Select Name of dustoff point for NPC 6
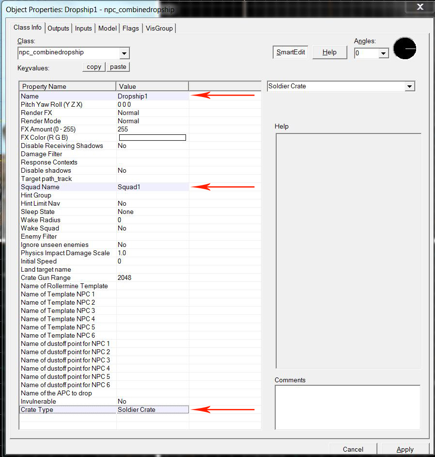The image size is (435, 457). point(104,385)
